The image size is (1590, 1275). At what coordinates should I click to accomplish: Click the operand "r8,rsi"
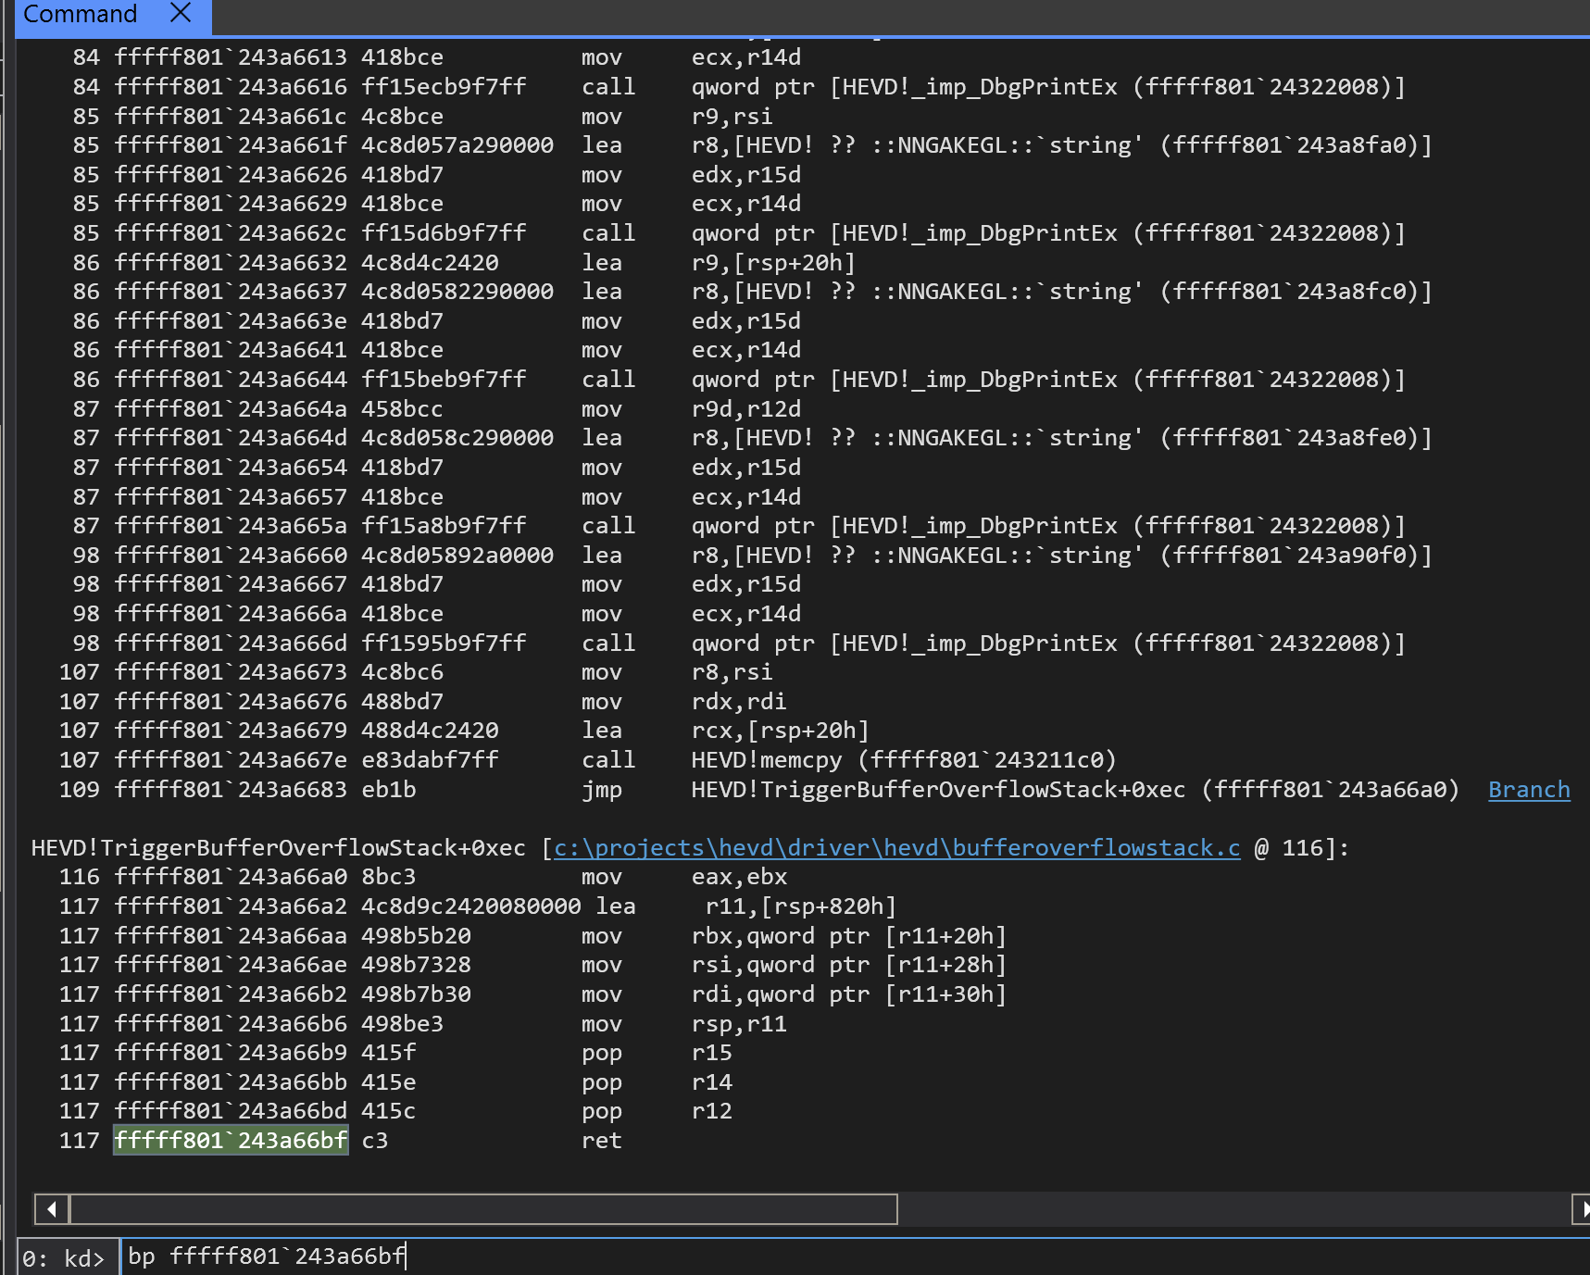point(732,672)
